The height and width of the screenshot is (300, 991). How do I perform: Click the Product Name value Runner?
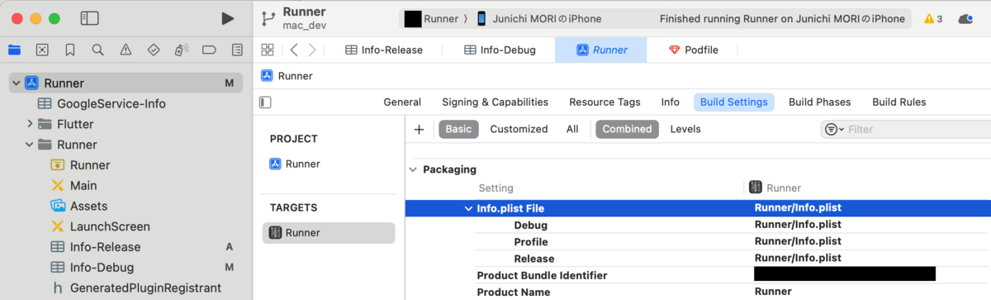point(773,291)
